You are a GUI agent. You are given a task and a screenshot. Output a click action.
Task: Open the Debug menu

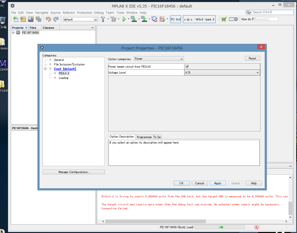click(x=99, y=13)
